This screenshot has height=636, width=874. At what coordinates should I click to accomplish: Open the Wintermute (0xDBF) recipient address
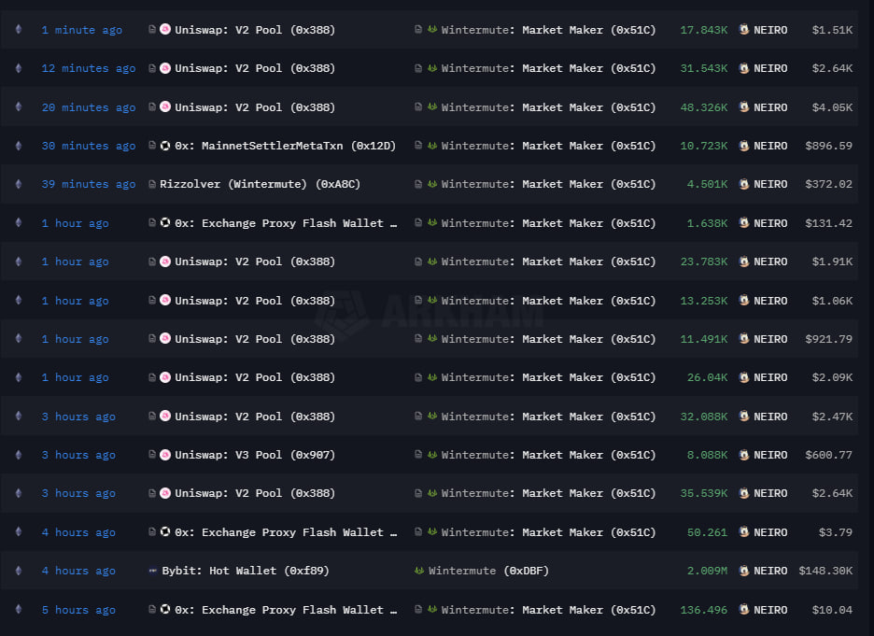(x=488, y=571)
